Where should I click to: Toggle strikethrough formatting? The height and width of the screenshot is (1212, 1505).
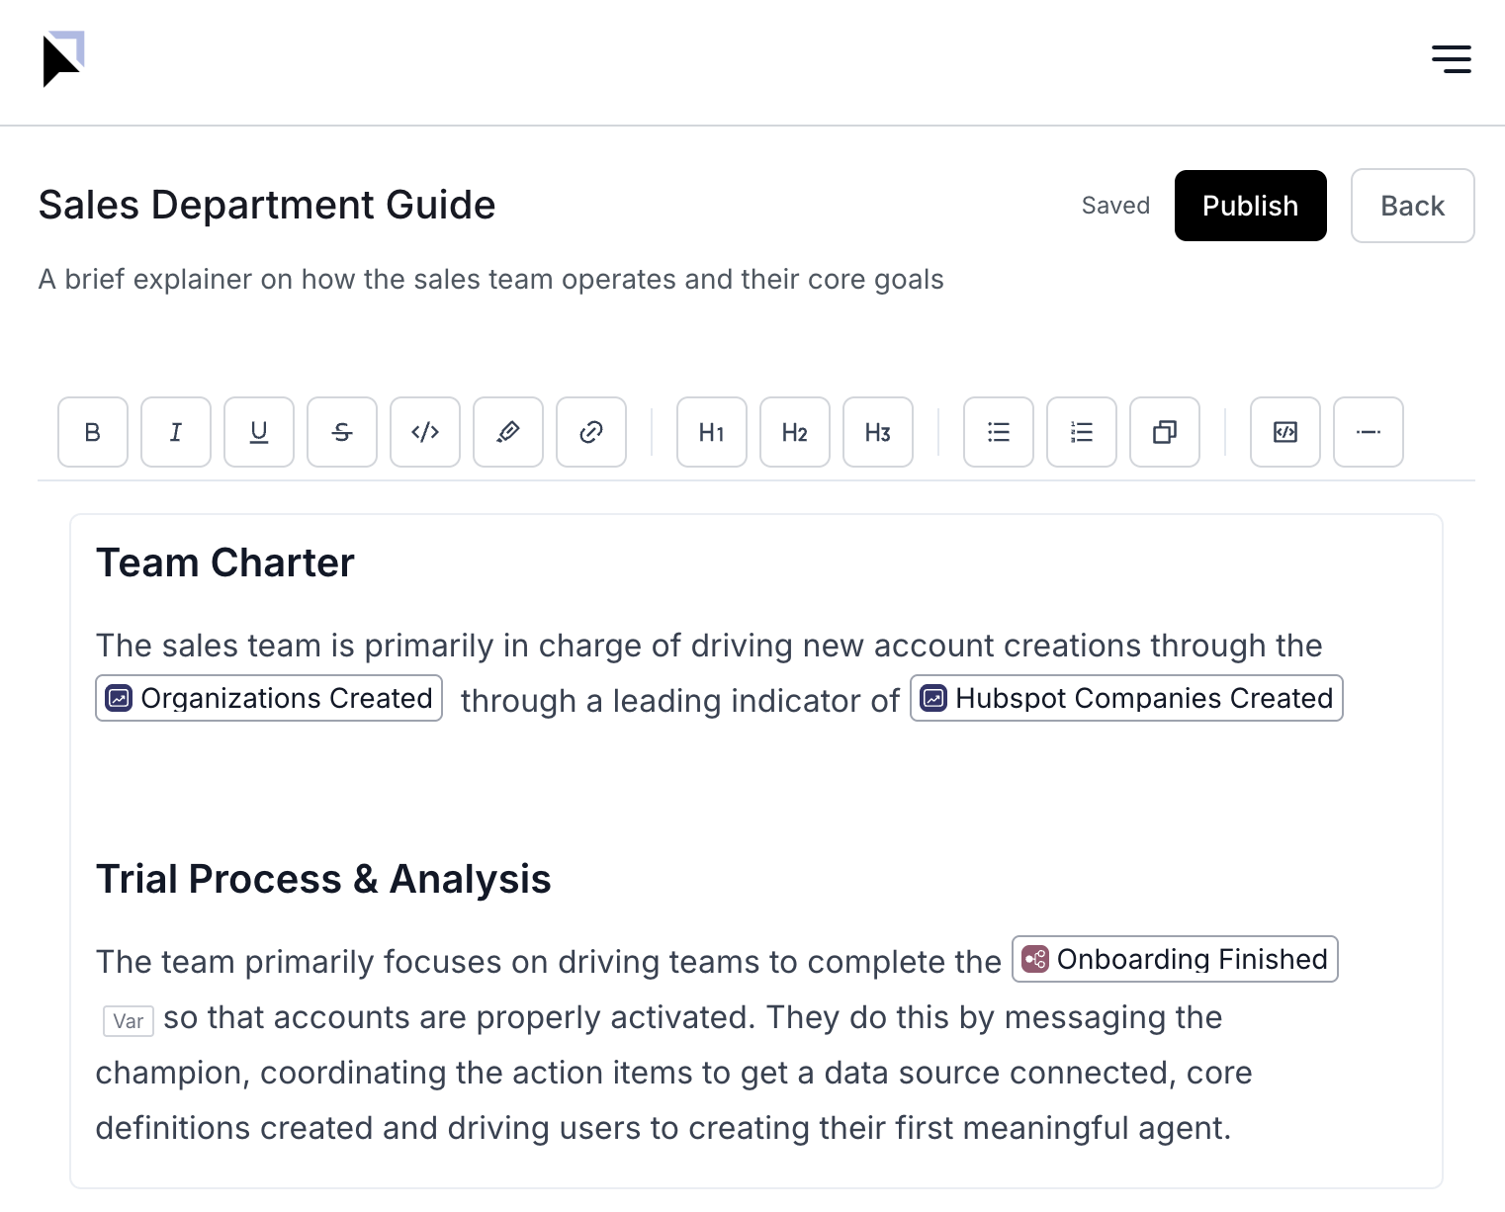tap(341, 432)
